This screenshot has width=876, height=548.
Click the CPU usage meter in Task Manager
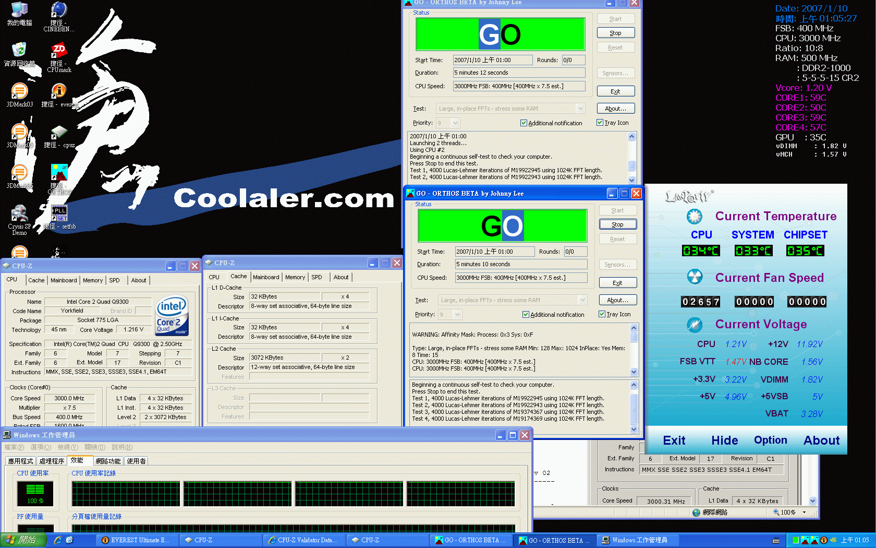(x=35, y=494)
